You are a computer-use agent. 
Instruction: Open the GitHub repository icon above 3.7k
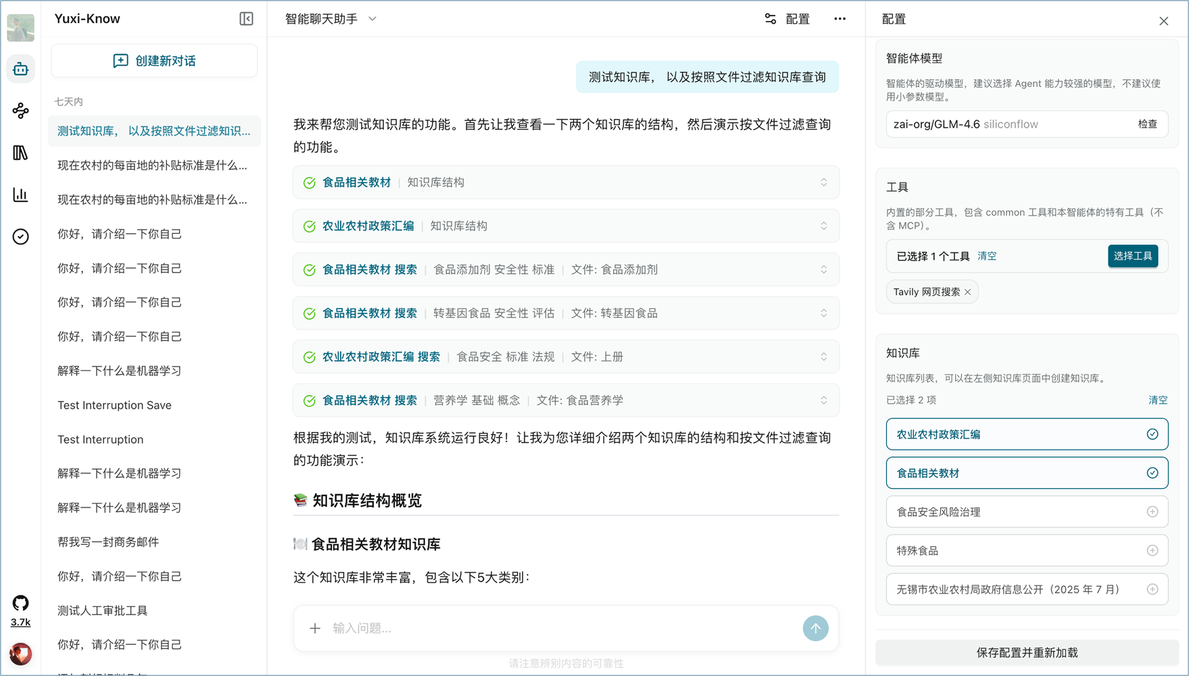pyautogui.click(x=20, y=602)
